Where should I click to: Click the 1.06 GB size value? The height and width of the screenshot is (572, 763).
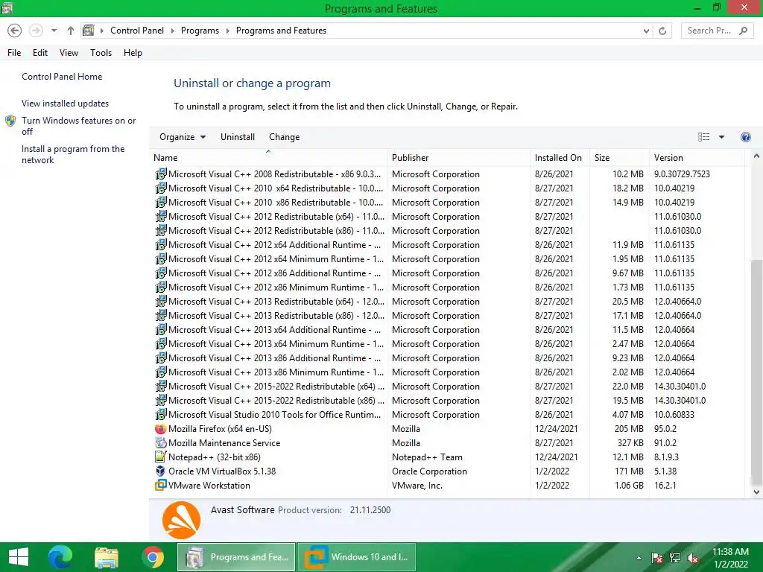point(629,485)
